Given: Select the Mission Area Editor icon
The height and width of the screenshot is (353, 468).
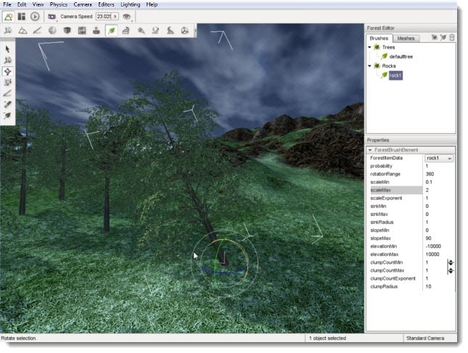Looking at the screenshot, I should coord(141,30).
